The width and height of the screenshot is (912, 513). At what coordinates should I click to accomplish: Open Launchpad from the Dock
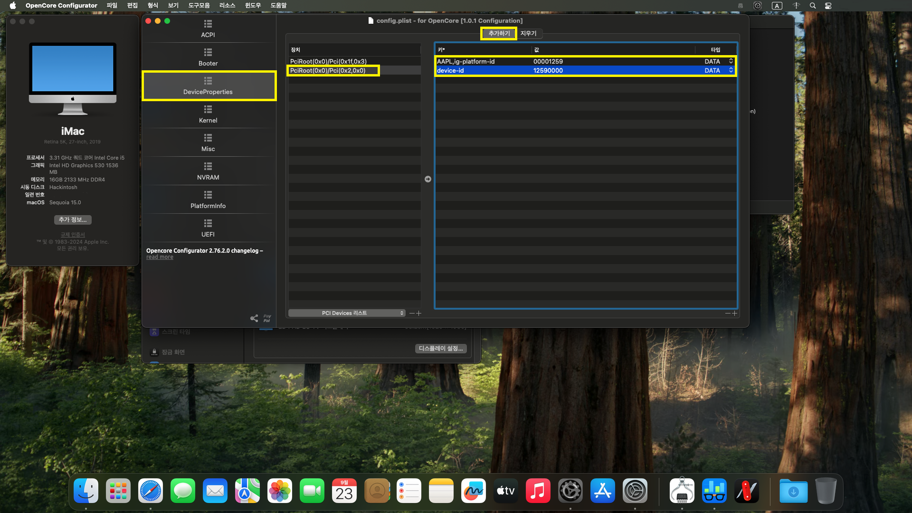pyautogui.click(x=118, y=491)
